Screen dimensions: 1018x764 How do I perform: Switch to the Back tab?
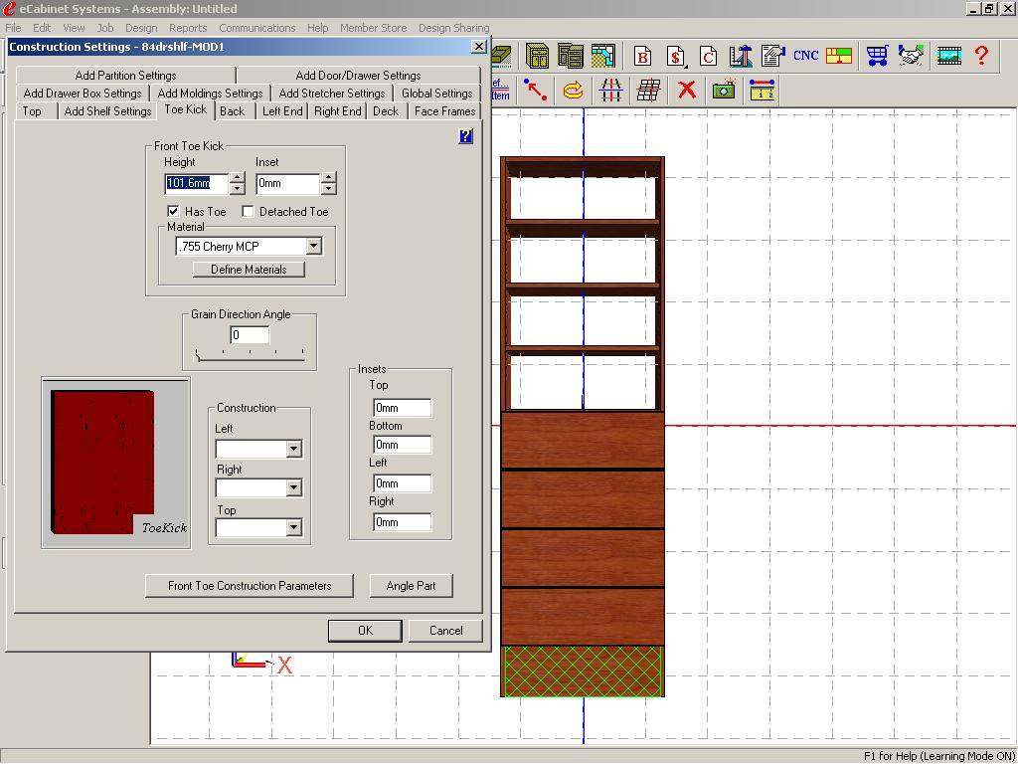pyautogui.click(x=233, y=111)
